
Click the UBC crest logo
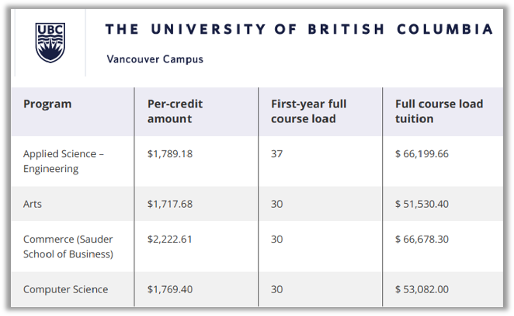50,42
